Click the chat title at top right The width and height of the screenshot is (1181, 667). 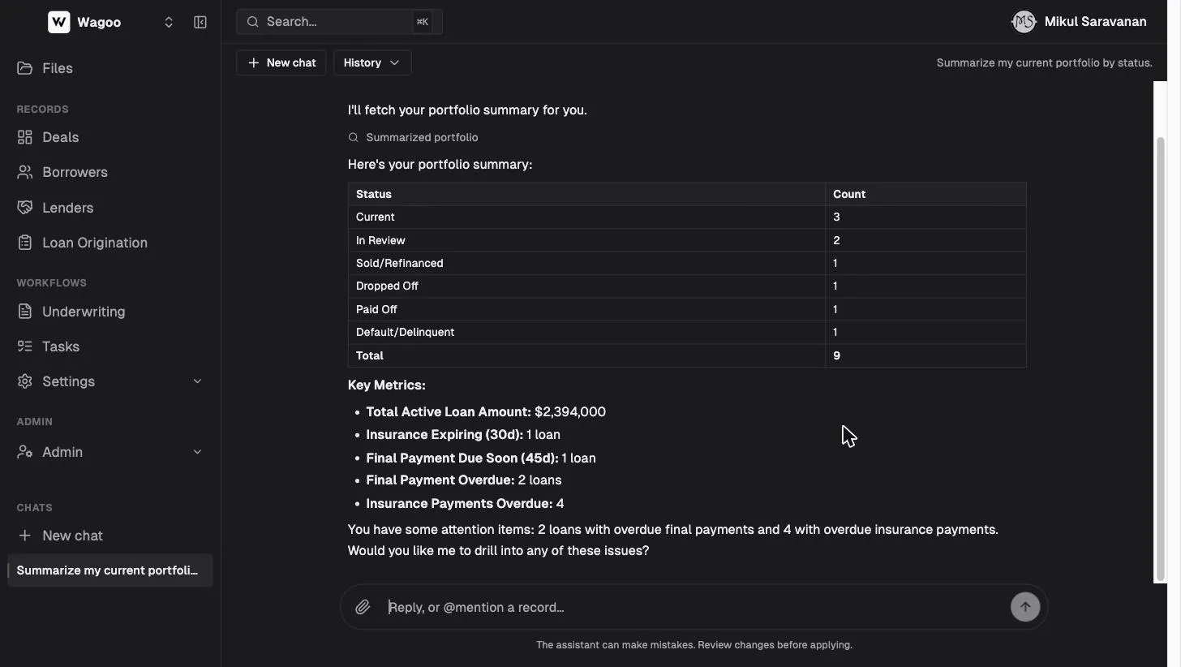coord(1045,62)
